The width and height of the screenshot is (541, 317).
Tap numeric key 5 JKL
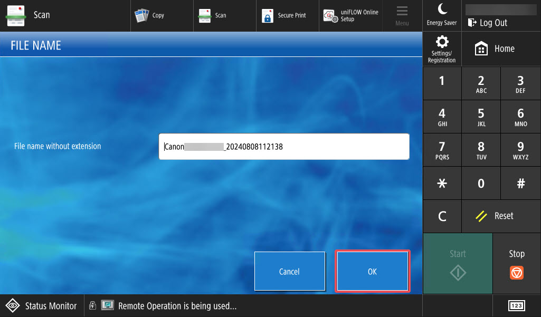click(481, 117)
